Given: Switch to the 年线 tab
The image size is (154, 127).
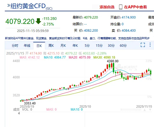Looking at the screenshot, I should pyautogui.click(x=27, y=46).
